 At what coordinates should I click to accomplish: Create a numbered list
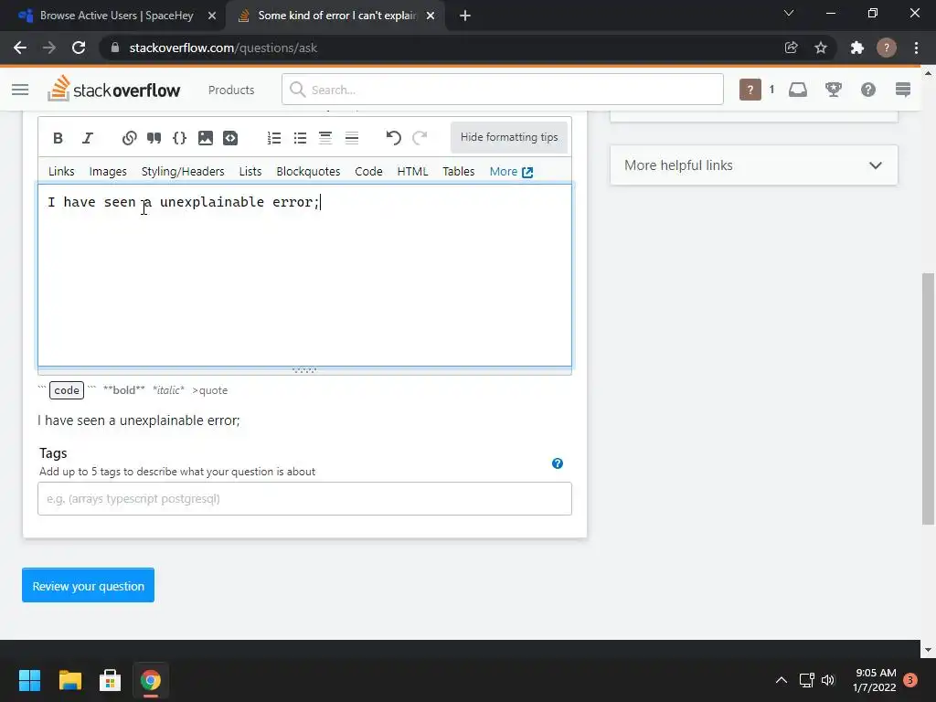click(x=274, y=138)
